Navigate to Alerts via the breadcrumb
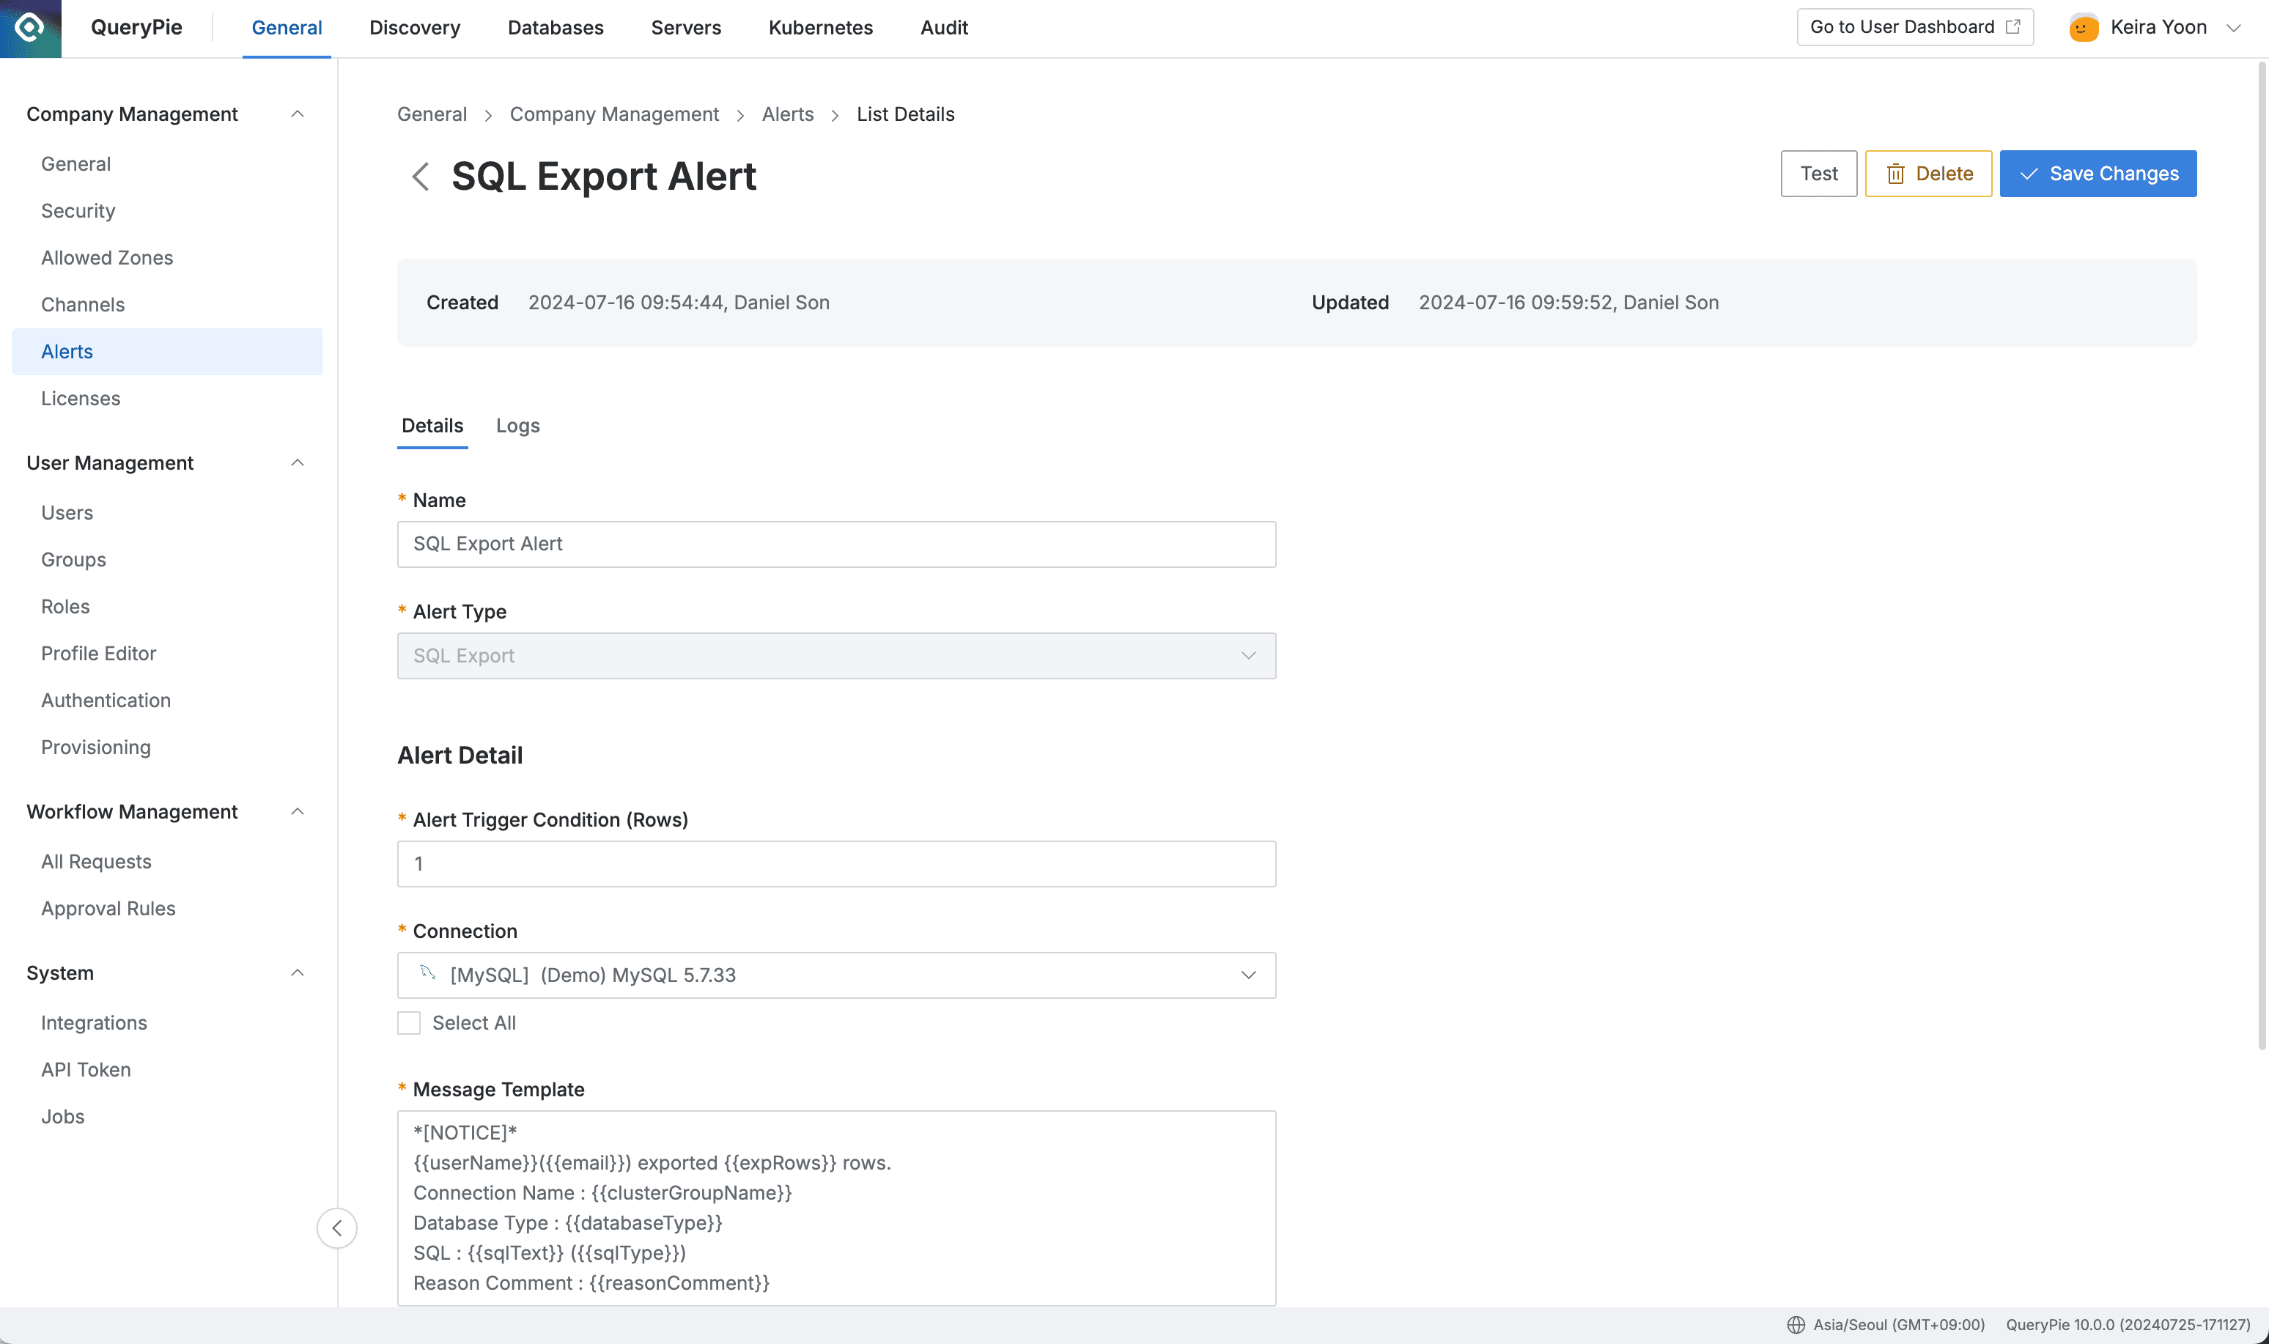The height and width of the screenshot is (1344, 2269). click(787, 114)
